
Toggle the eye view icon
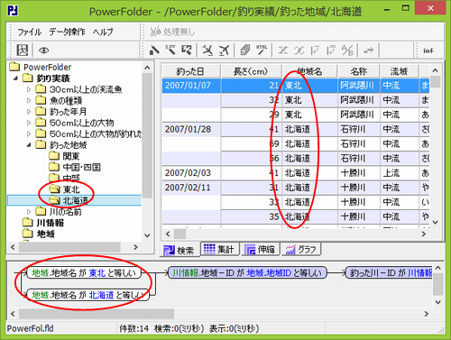44,51
